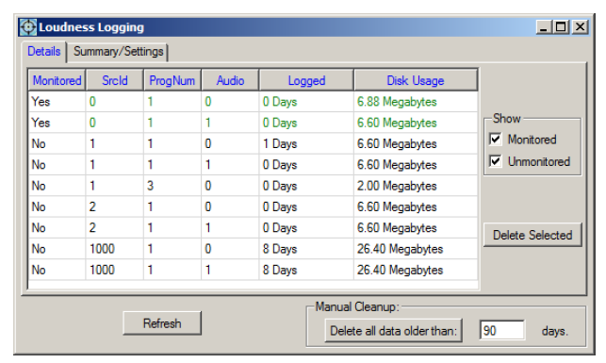The width and height of the screenshot is (606, 363).
Task: Click the Refresh button
Action: point(162,323)
